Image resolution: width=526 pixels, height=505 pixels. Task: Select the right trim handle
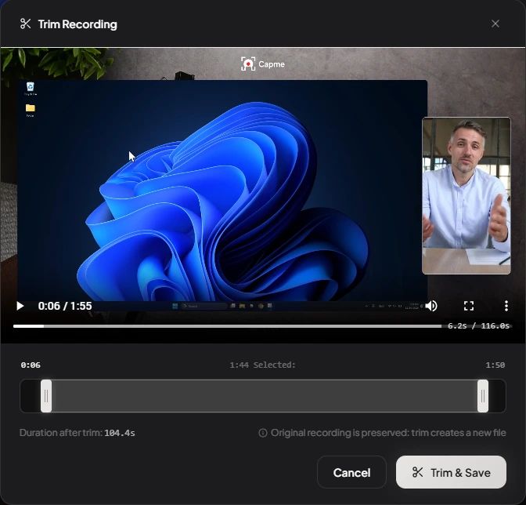pyautogui.click(x=483, y=396)
